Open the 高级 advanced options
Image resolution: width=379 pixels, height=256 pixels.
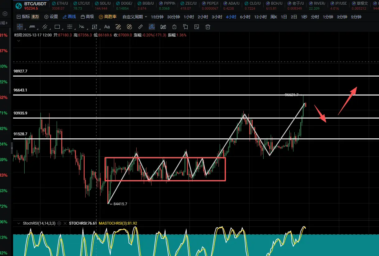[87, 17]
